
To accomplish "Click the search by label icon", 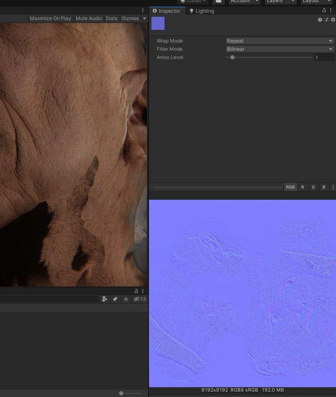I will [115, 299].
